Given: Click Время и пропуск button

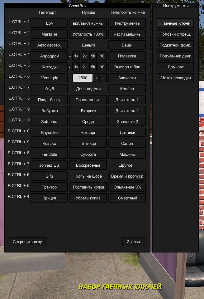Looking at the screenshot, I should click(127, 176).
